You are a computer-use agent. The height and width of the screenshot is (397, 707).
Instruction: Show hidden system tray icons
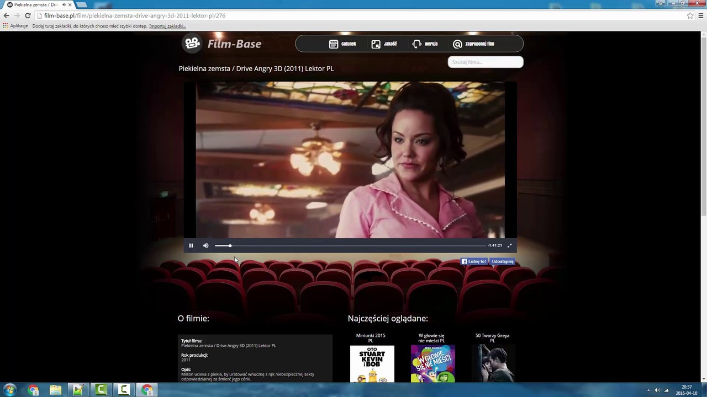(648, 390)
